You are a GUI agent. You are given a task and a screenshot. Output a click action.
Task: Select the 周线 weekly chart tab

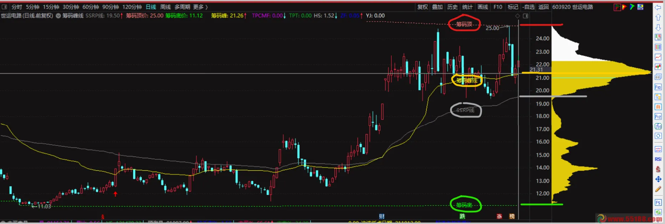[x=165, y=7]
